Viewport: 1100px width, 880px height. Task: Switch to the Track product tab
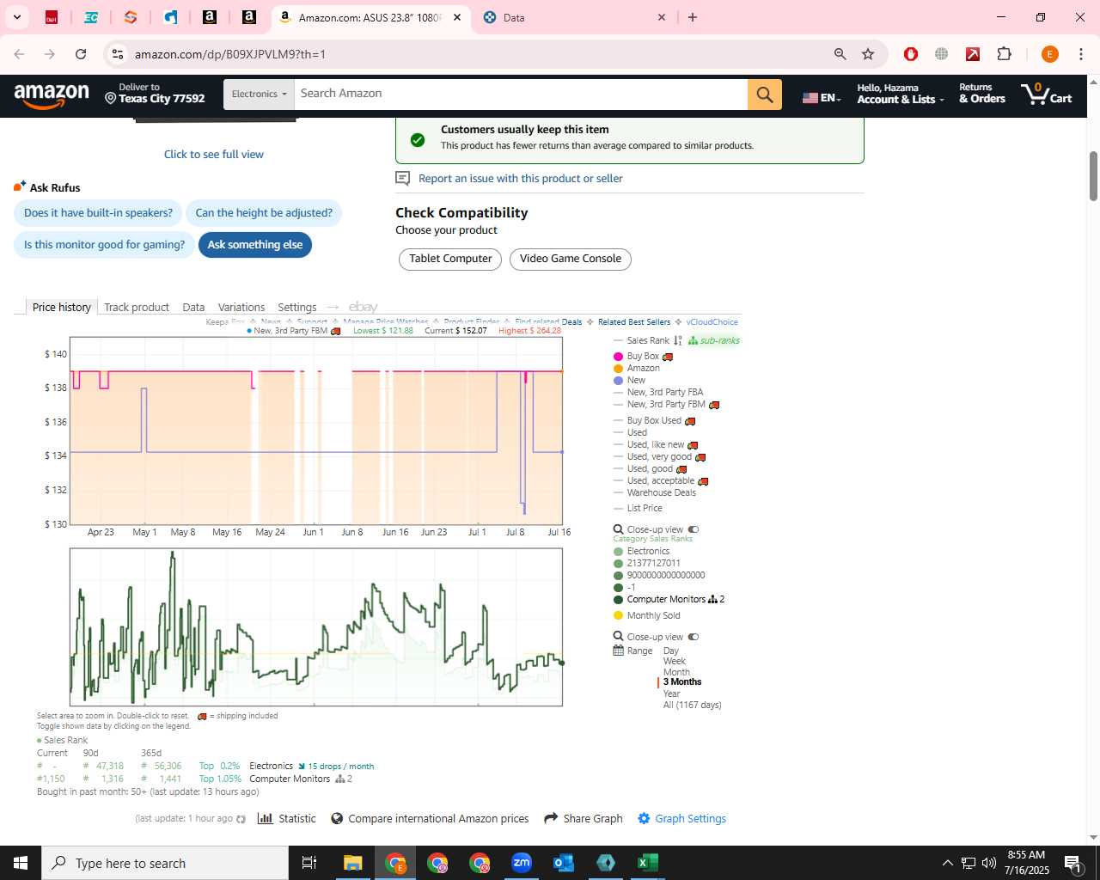[x=137, y=307]
